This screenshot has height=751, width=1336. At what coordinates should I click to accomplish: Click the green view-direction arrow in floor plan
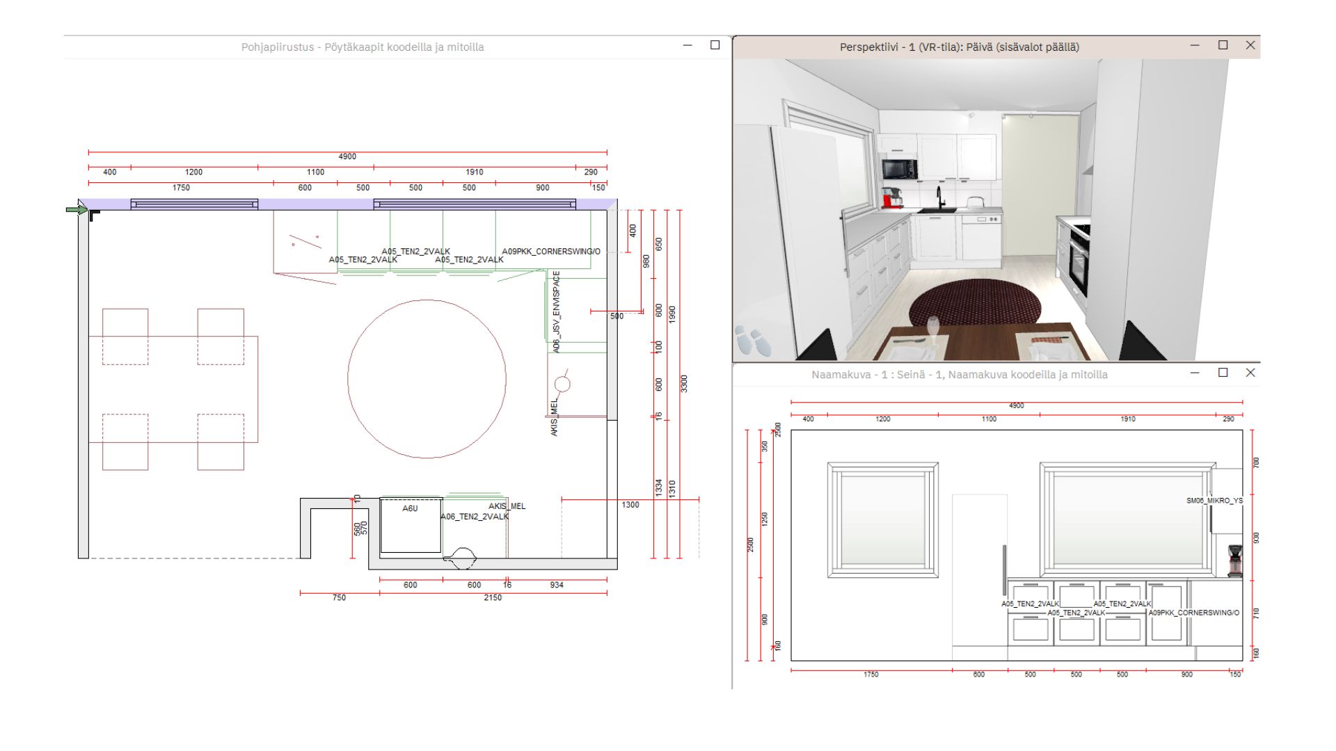76,209
